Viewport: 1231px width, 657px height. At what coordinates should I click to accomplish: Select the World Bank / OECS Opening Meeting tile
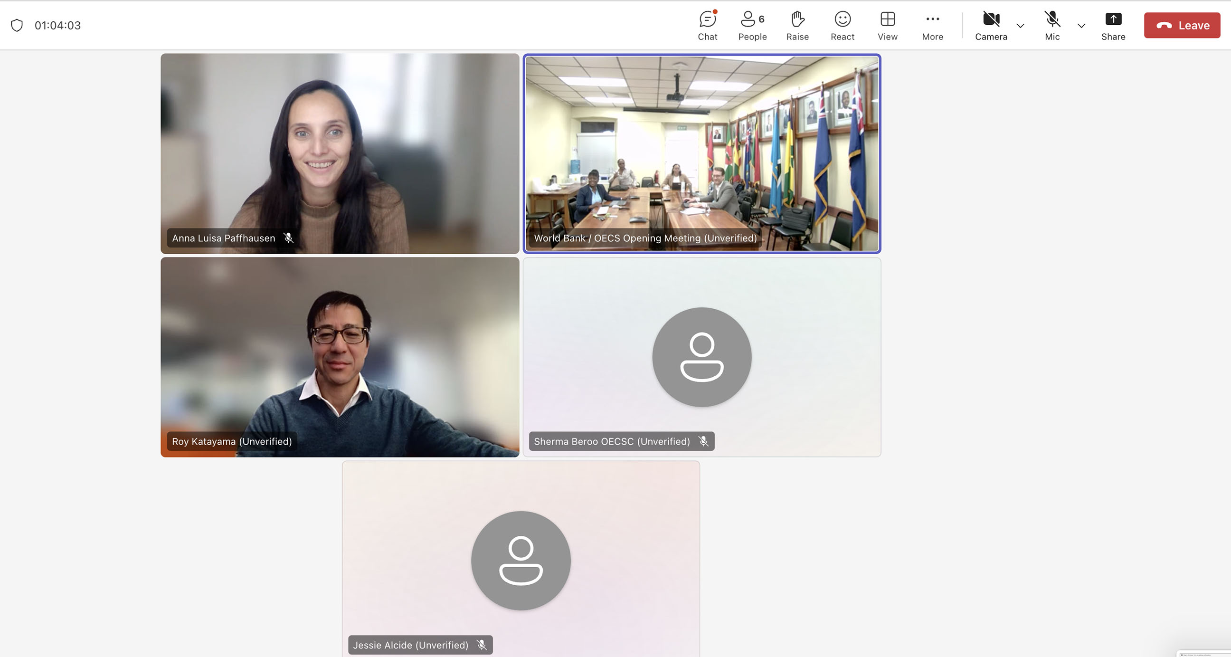701,153
